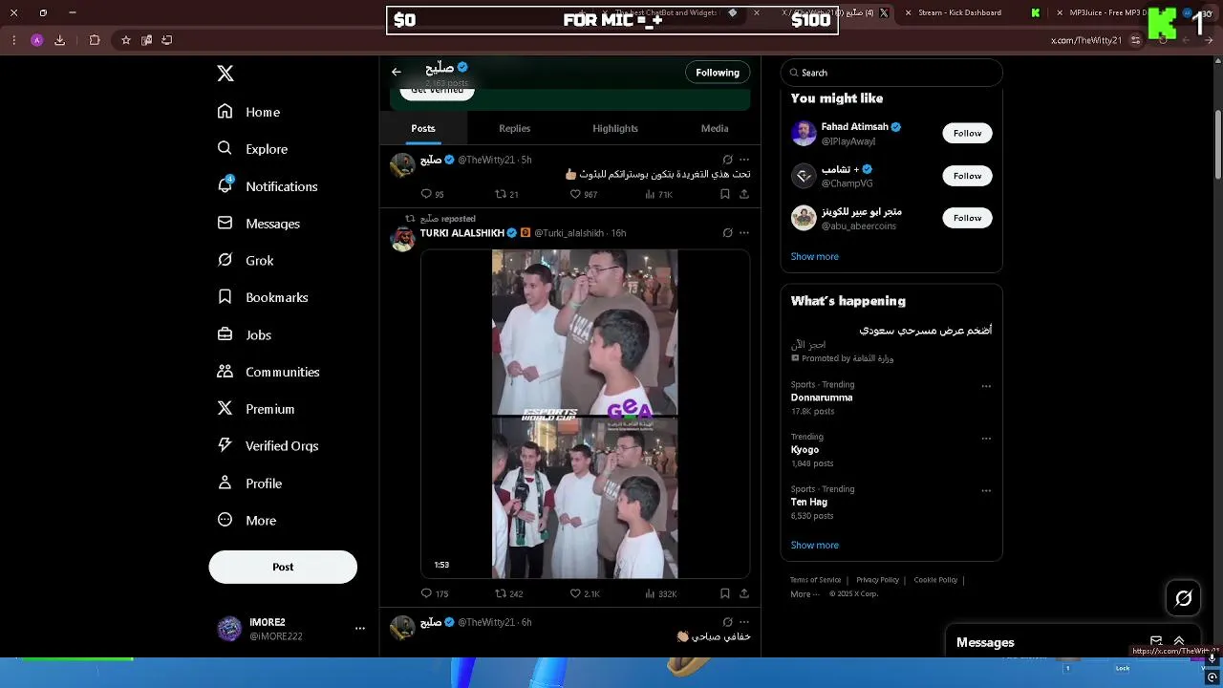Follow Fahad Atimsah
The height and width of the screenshot is (688, 1223).
pyautogui.click(x=967, y=133)
